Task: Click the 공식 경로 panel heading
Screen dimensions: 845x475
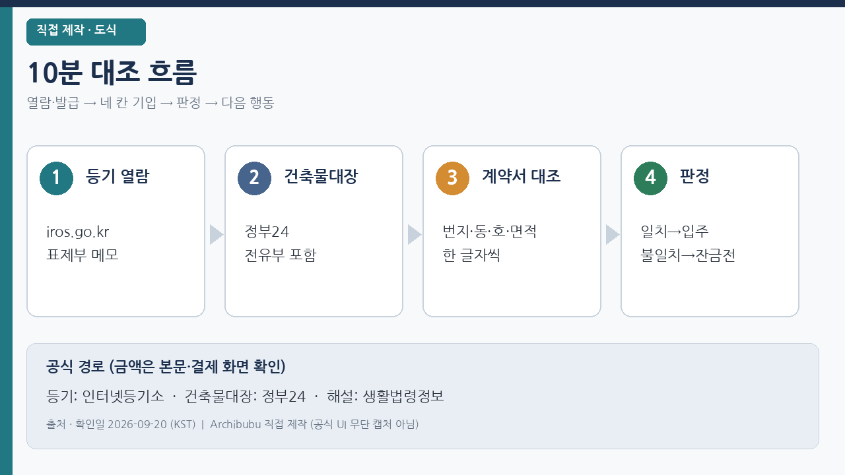Action: click(166, 367)
